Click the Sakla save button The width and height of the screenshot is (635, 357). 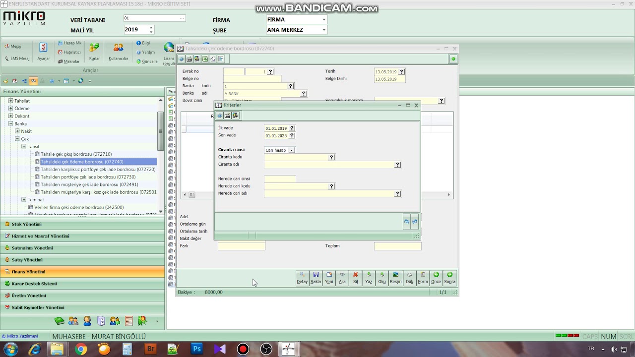point(316,278)
